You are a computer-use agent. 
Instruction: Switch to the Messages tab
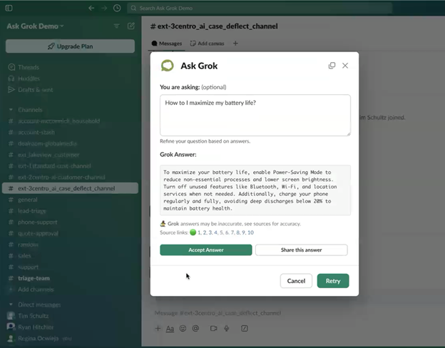(x=167, y=43)
